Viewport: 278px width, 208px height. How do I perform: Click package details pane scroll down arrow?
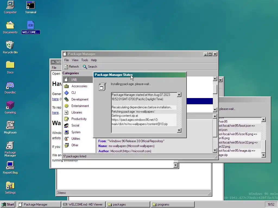click(x=215, y=150)
